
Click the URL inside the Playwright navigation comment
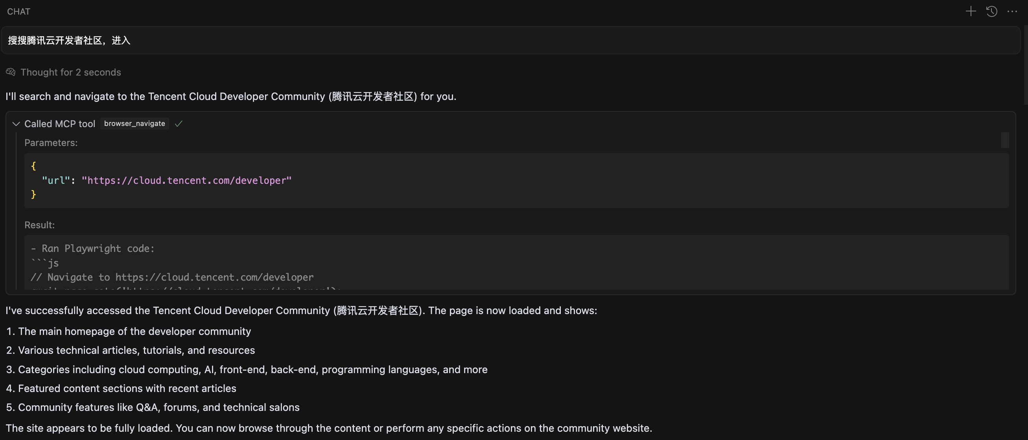214,277
